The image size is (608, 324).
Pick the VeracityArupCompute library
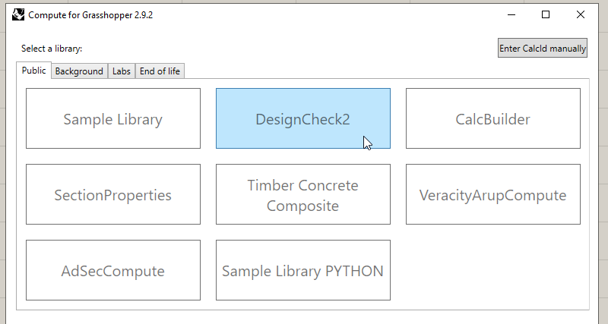tap(493, 194)
